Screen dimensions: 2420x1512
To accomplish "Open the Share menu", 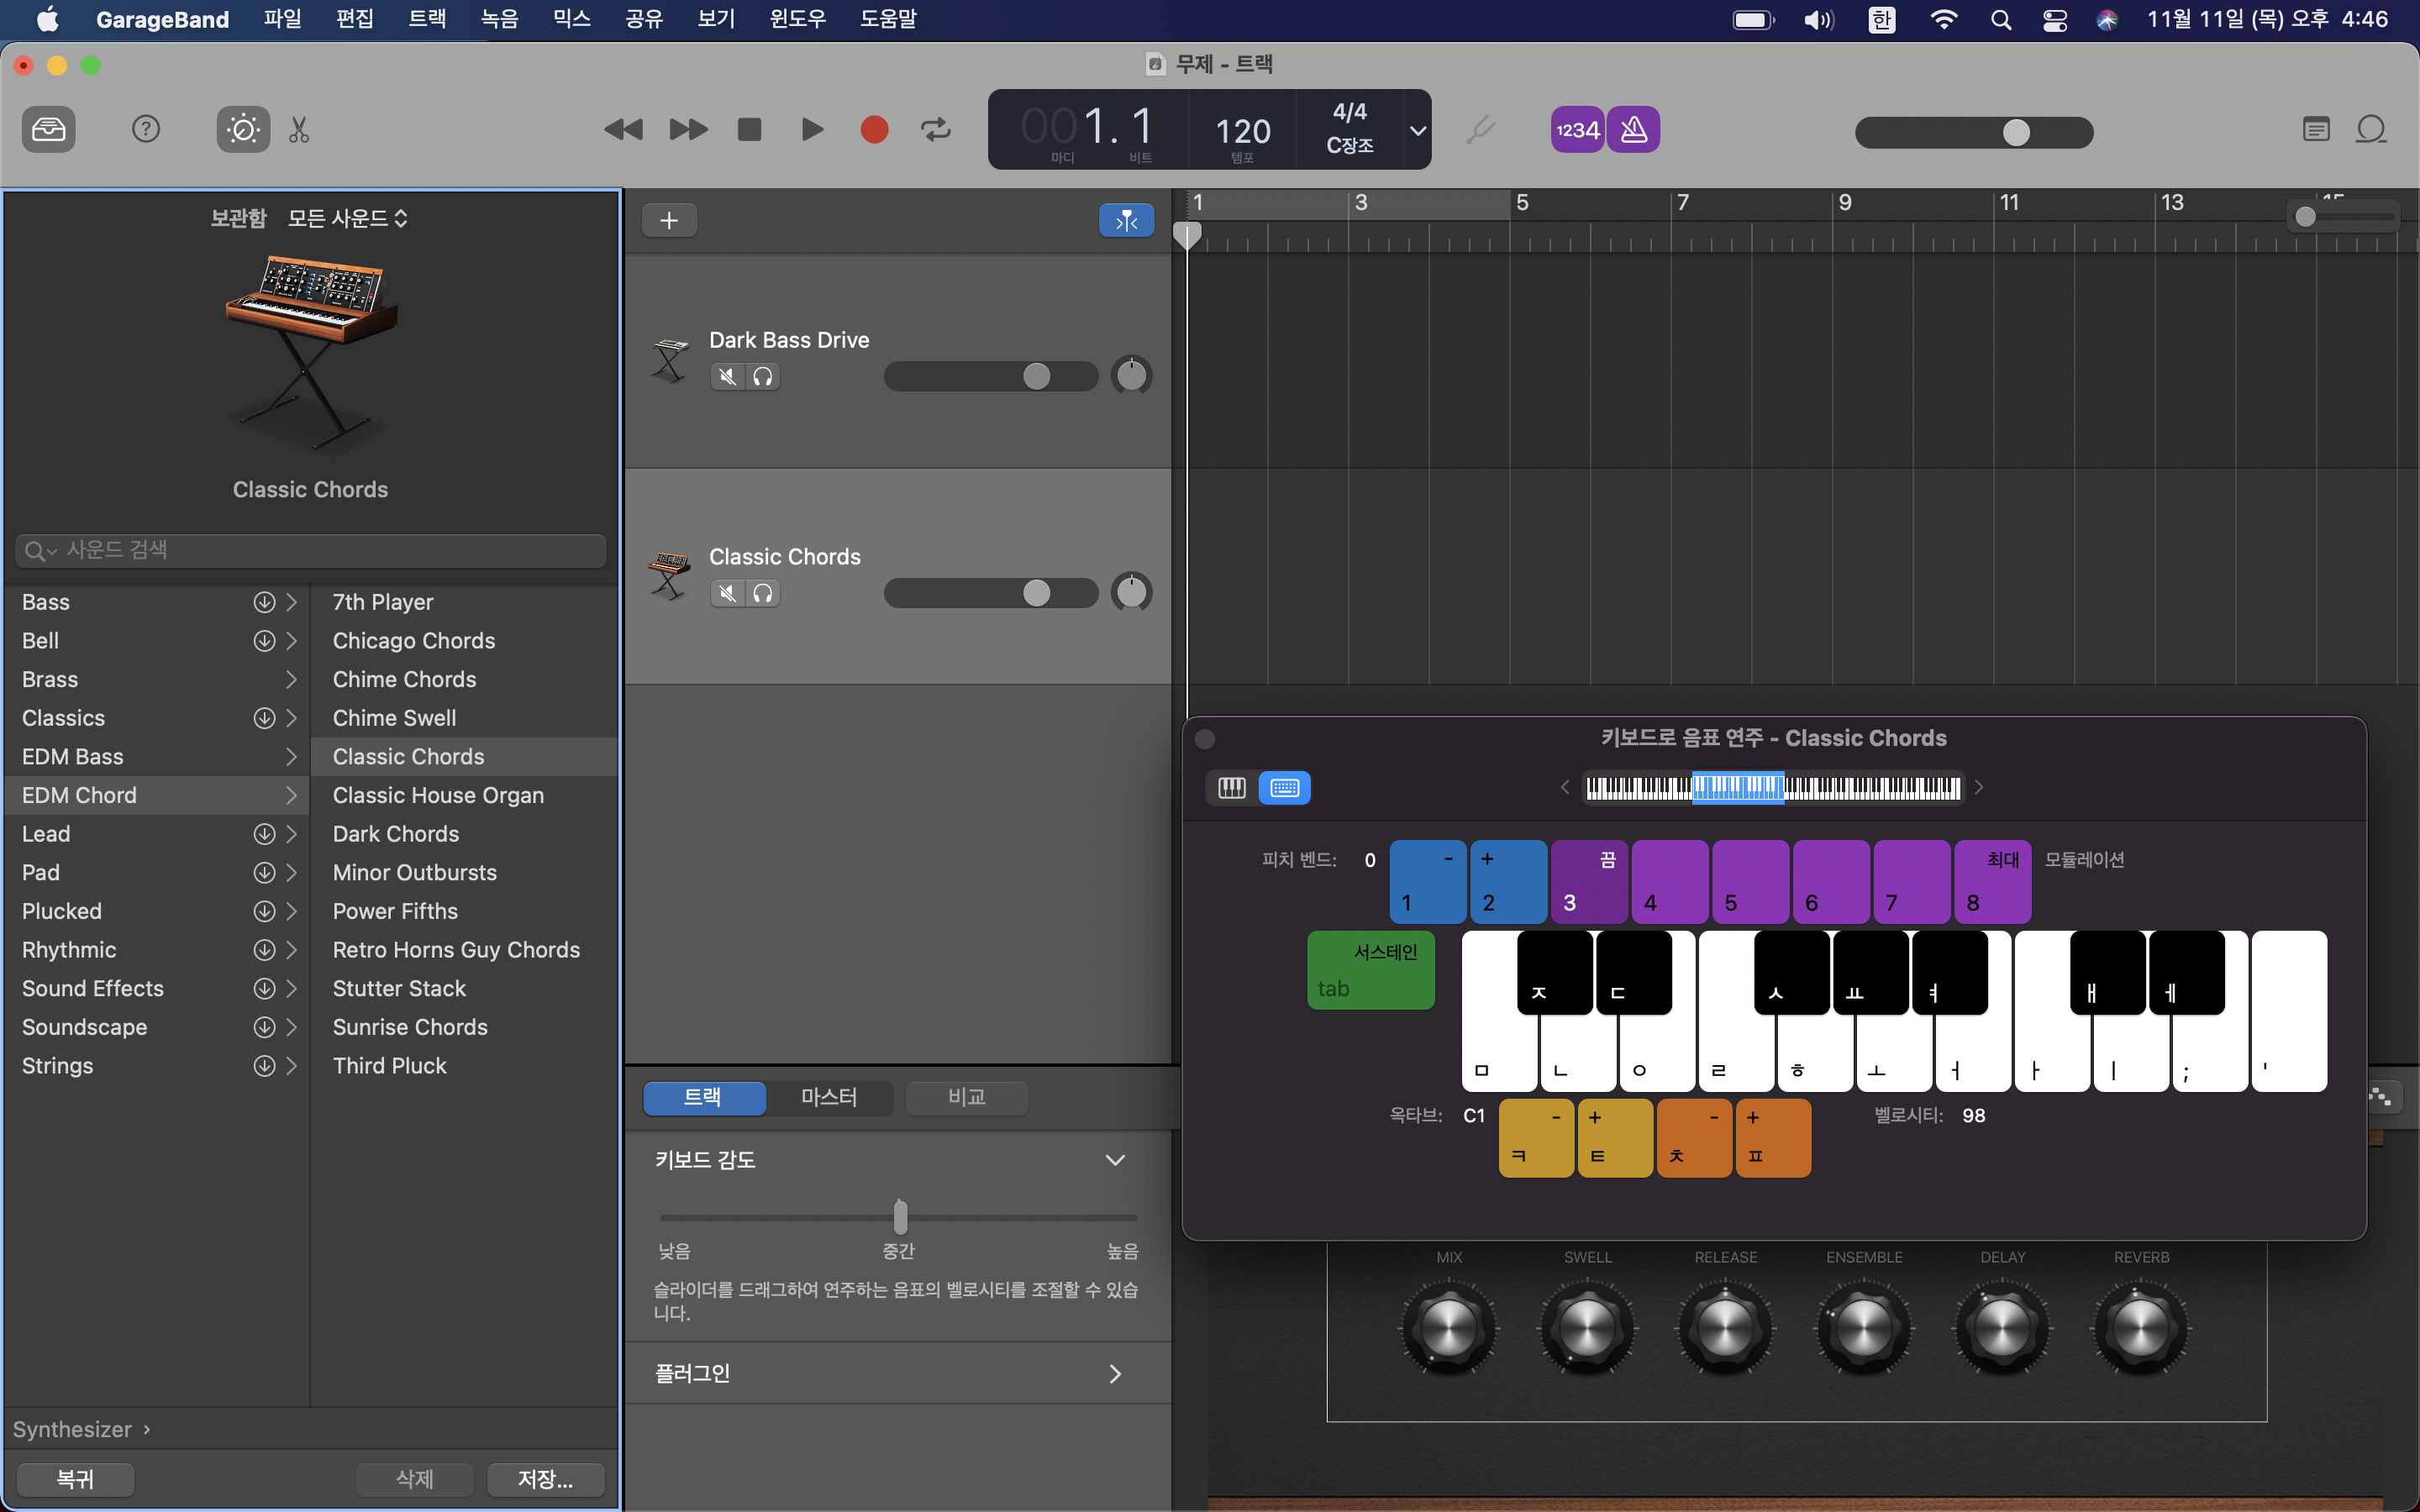I will [644, 19].
